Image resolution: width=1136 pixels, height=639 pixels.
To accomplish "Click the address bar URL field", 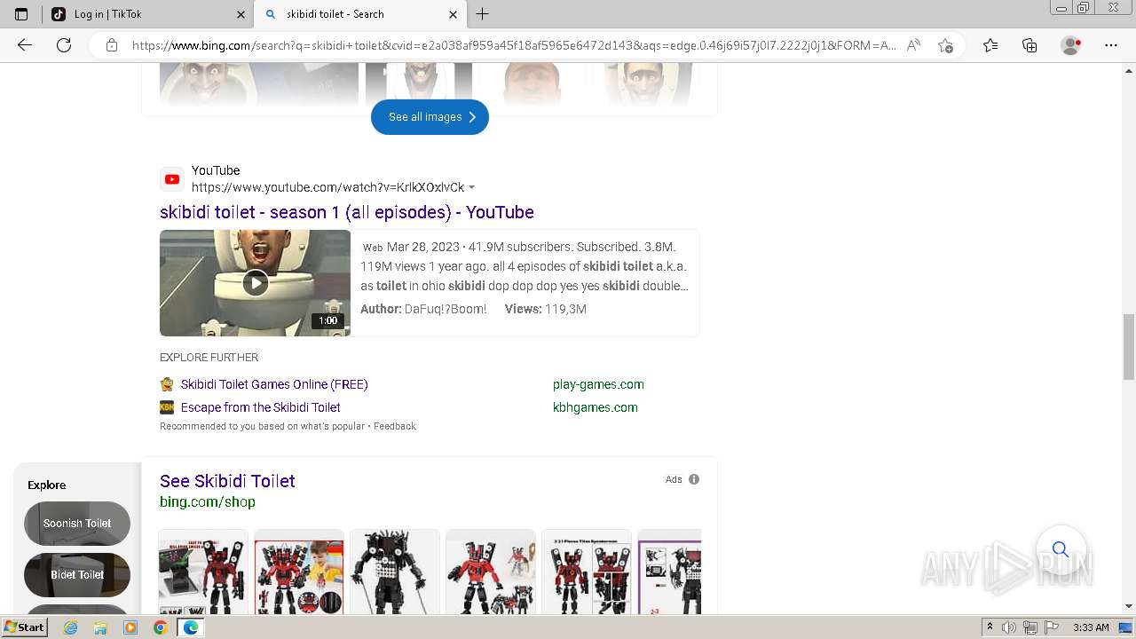I will coord(513,45).
